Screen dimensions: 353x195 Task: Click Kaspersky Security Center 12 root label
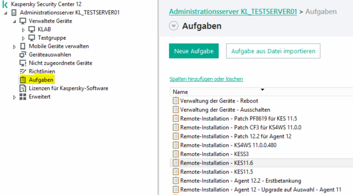46,4
